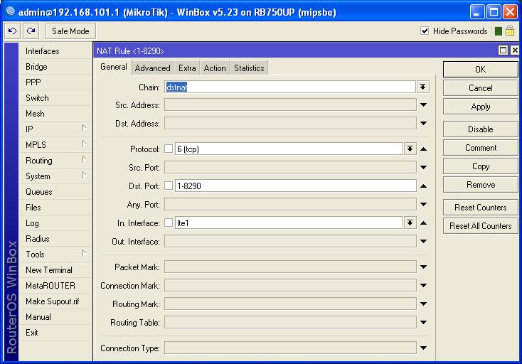Toggle the Hide Passwords checkbox
The width and height of the screenshot is (522, 364).
pos(425,31)
